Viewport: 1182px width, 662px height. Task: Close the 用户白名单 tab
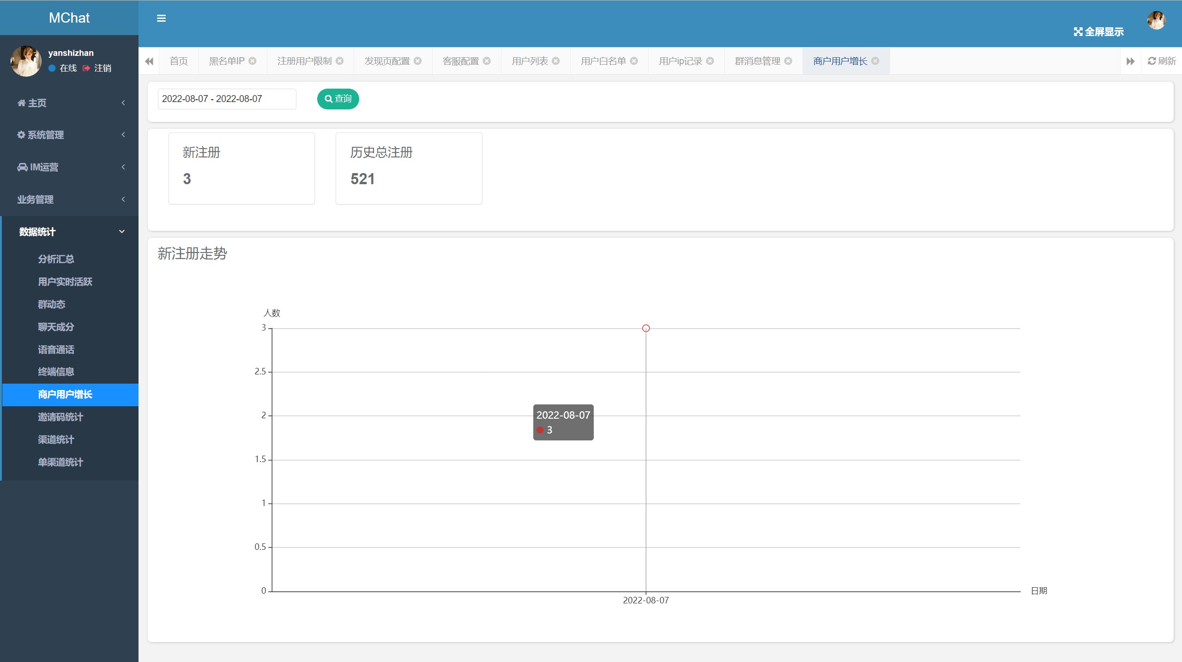pos(634,61)
